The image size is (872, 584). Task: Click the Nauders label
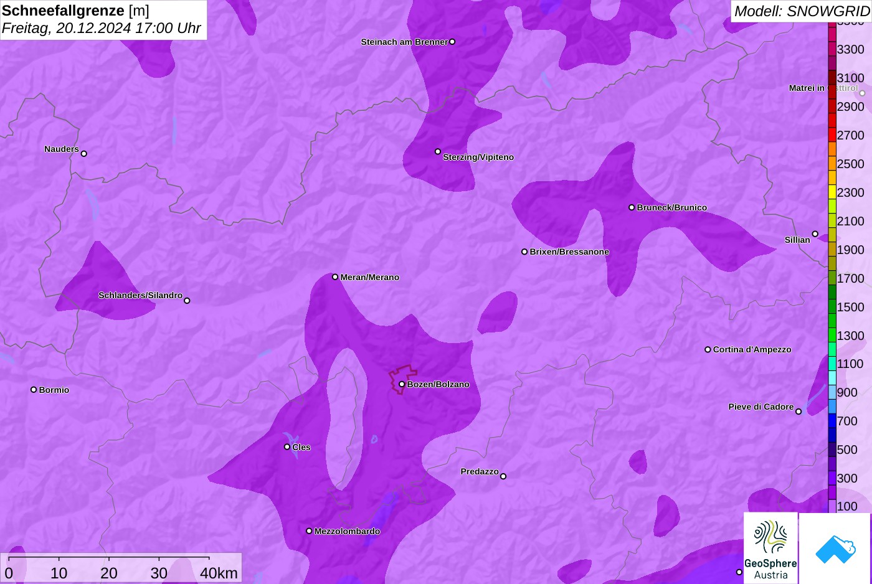click(62, 149)
